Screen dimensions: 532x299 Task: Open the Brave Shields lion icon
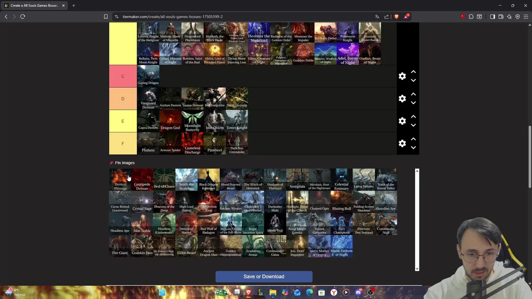397,17
